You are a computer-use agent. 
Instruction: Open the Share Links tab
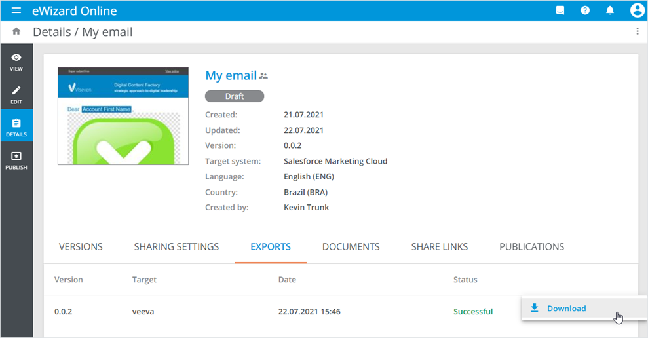click(x=439, y=247)
